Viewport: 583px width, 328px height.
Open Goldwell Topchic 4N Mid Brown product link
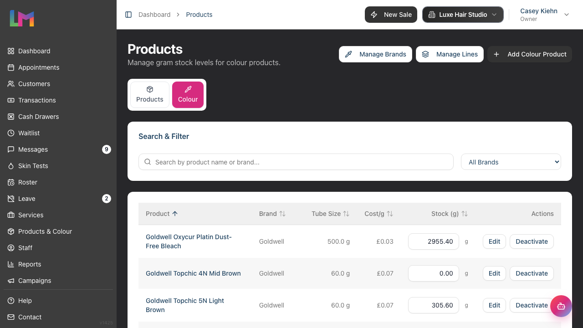coord(193,273)
